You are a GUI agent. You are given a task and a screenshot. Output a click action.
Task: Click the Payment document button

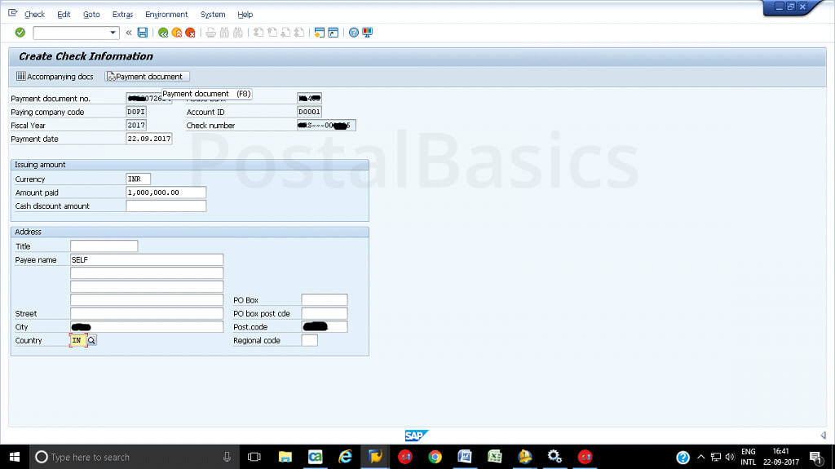(148, 77)
